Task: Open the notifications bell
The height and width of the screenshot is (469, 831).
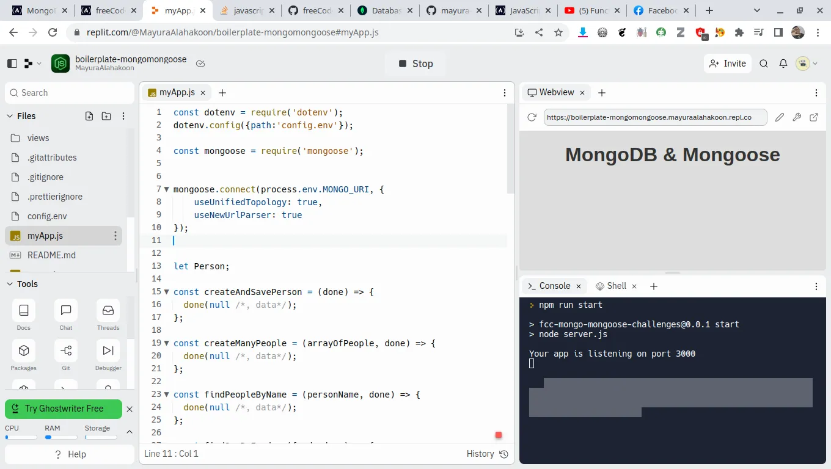Action: click(x=783, y=64)
